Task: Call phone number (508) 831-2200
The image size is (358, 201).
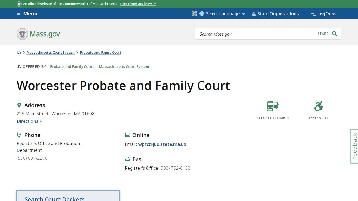Action: pos(32,158)
